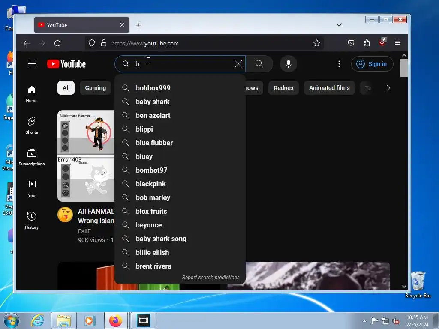Image resolution: width=439 pixels, height=329 pixels.
Task: Click the search magnifier button
Action: tap(259, 64)
